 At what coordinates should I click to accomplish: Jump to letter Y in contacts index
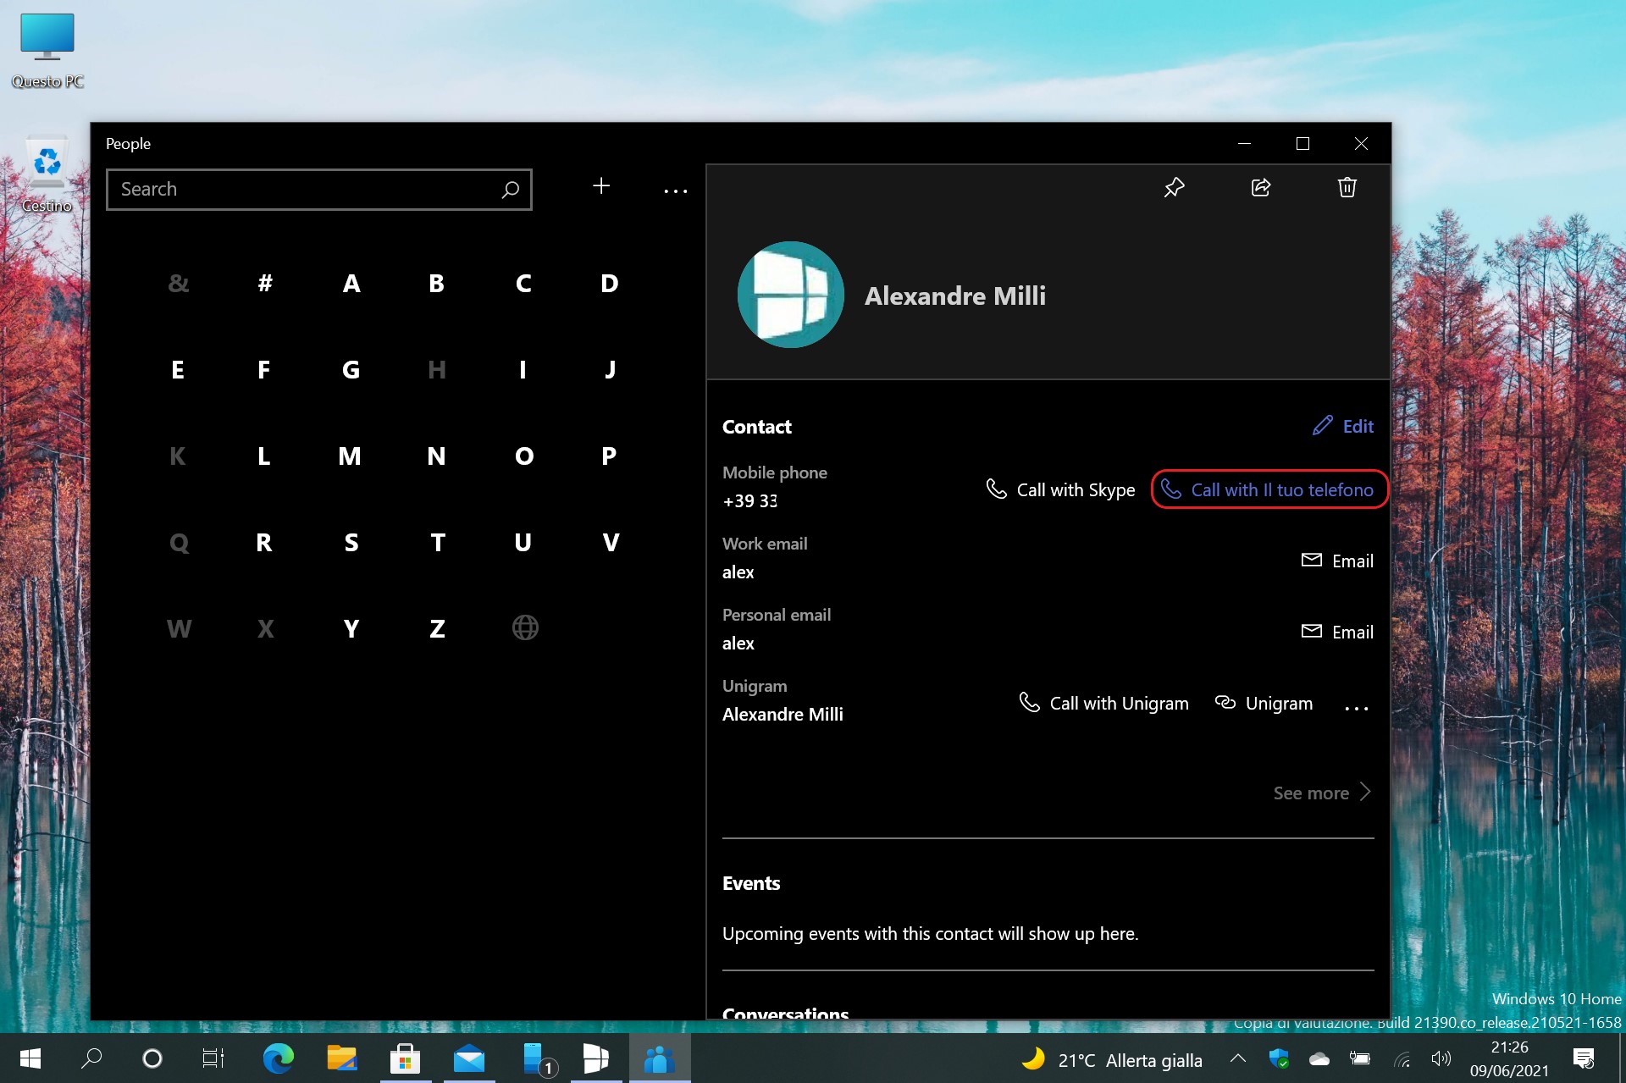pos(351,628)
